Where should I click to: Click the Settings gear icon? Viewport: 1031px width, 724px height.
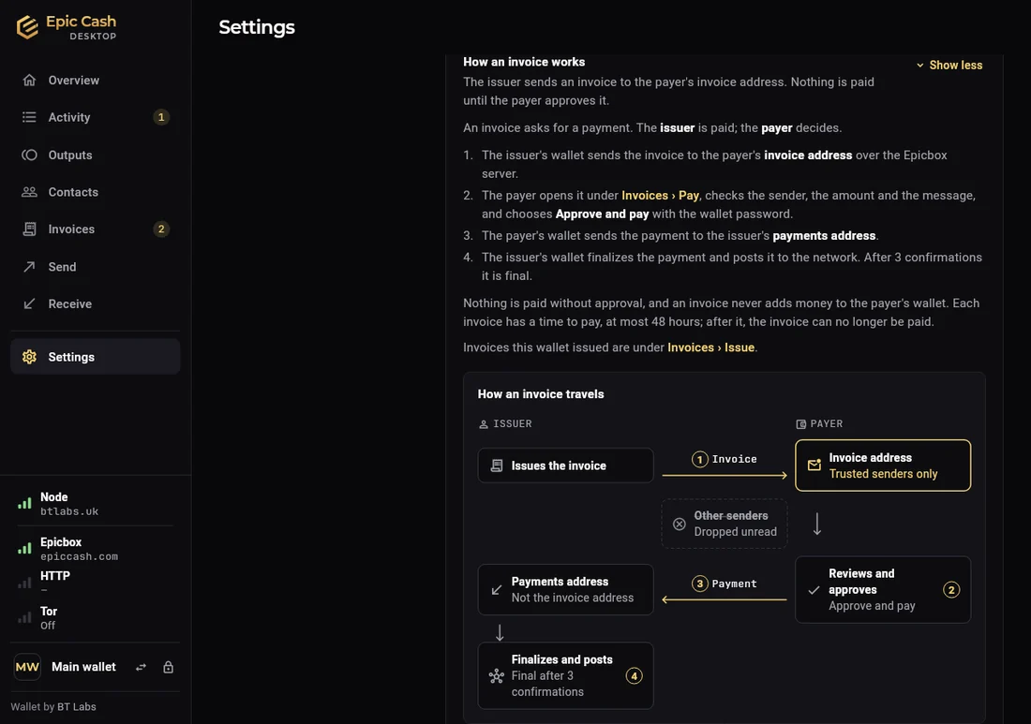pos(29,357)
